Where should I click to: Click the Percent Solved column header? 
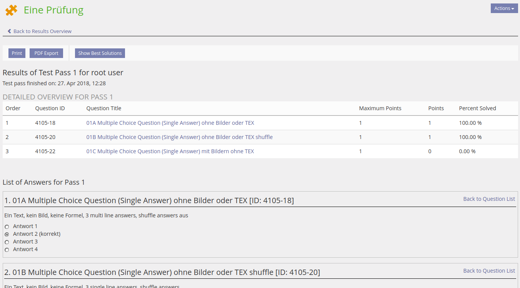click(477, 108)
